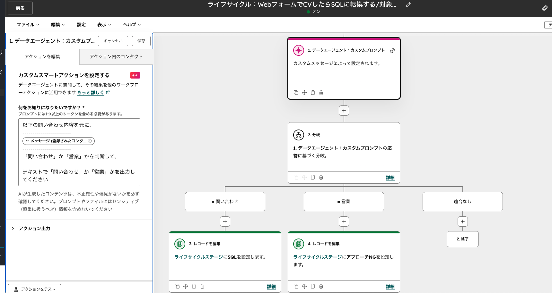Click clipboard icon on step 1 card
Viewport: 552px width, 293px height.
[x=313, y=93]
